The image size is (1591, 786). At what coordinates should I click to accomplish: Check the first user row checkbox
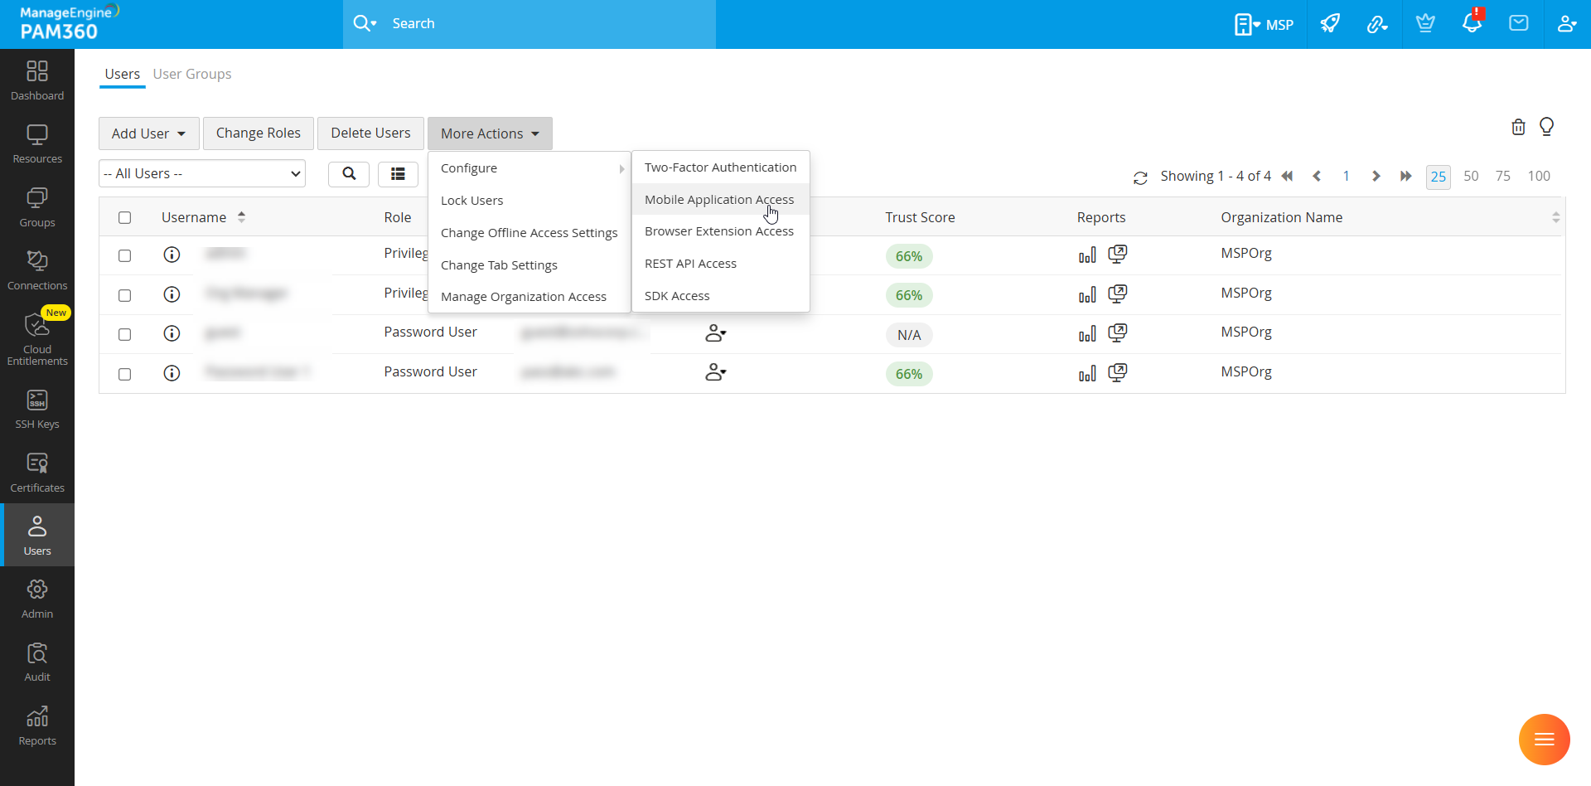click(125, 256)
